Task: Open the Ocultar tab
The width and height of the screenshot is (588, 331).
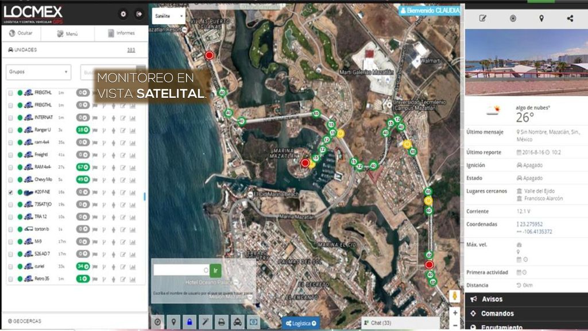Action: click(x=21, y=33)
